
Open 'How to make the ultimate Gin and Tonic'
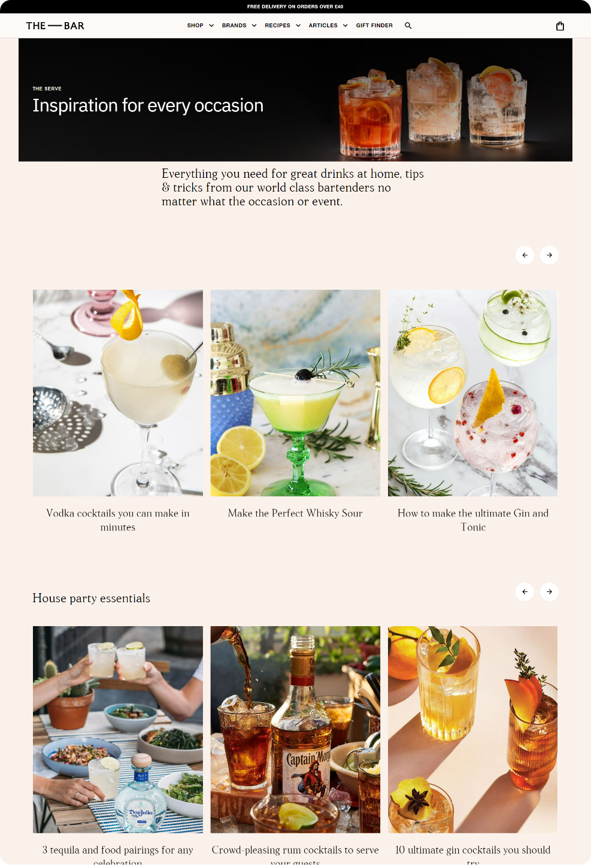473,520
